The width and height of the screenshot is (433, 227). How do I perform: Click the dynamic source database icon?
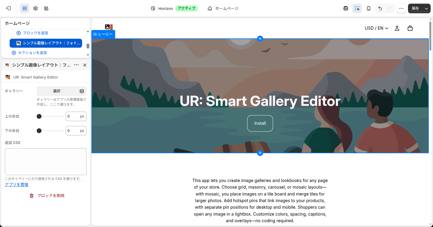[82, 91]
